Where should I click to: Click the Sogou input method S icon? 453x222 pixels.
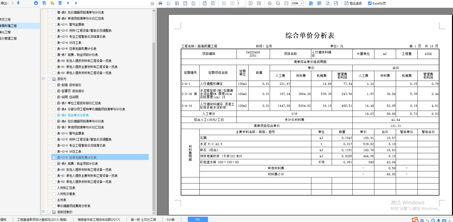point(415,220)
